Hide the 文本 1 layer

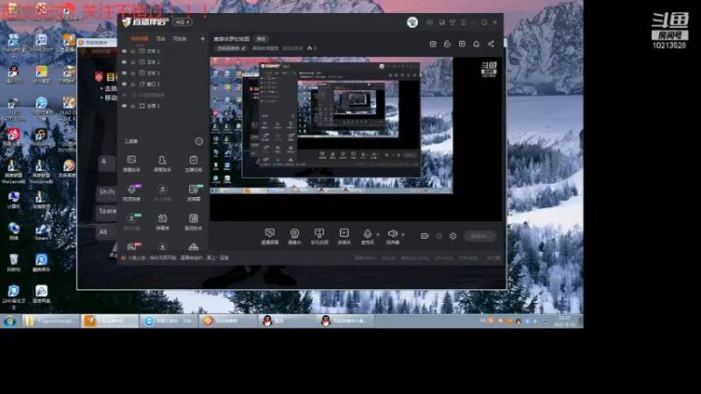(x=124, y=73)
